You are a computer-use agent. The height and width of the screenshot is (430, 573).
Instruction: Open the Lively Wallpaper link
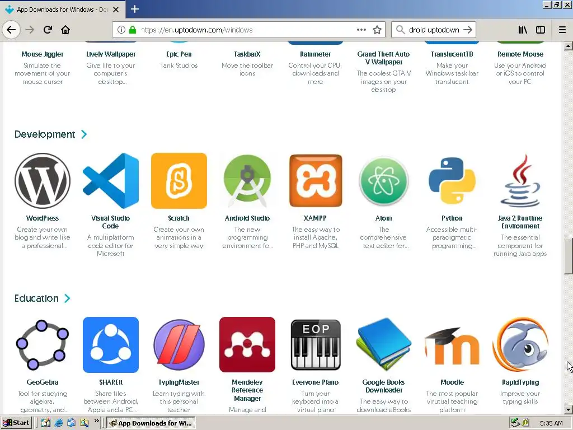pos(111,54)
